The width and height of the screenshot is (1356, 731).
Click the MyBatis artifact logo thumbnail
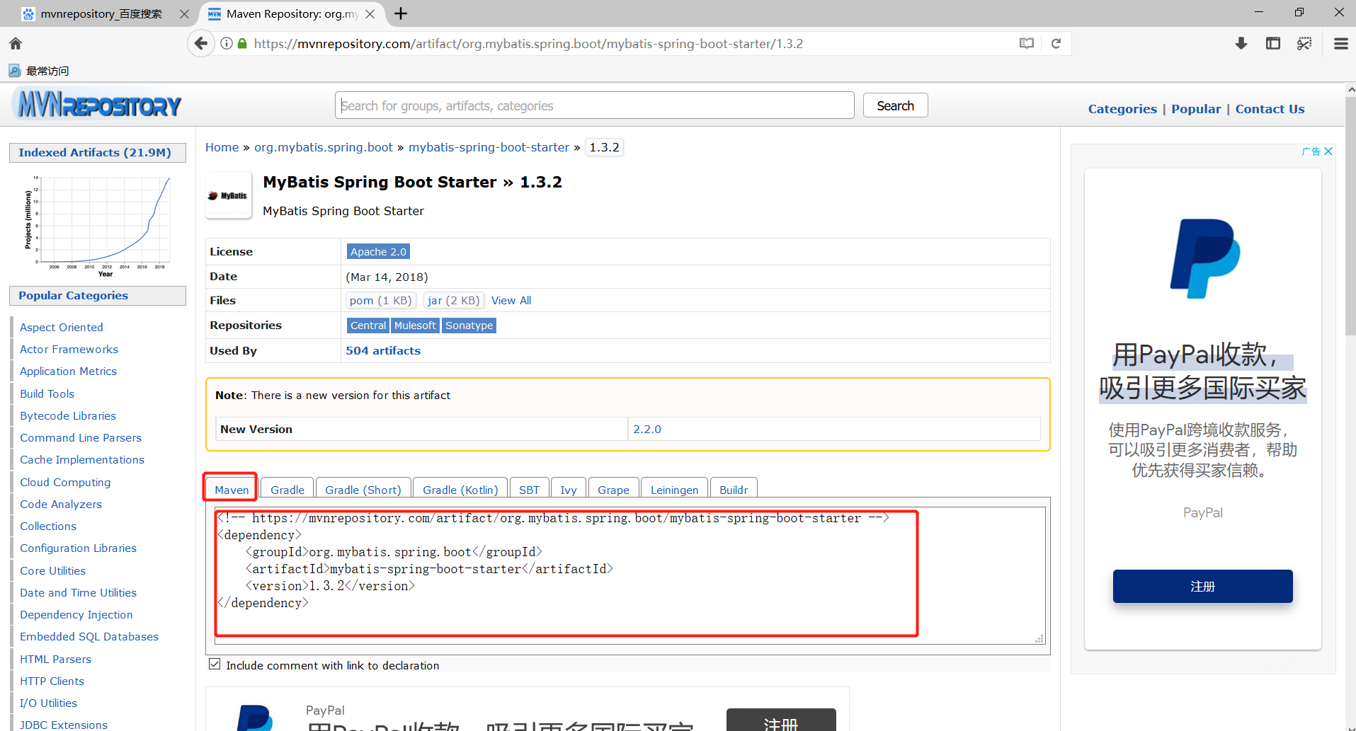[x=229, y=195]
